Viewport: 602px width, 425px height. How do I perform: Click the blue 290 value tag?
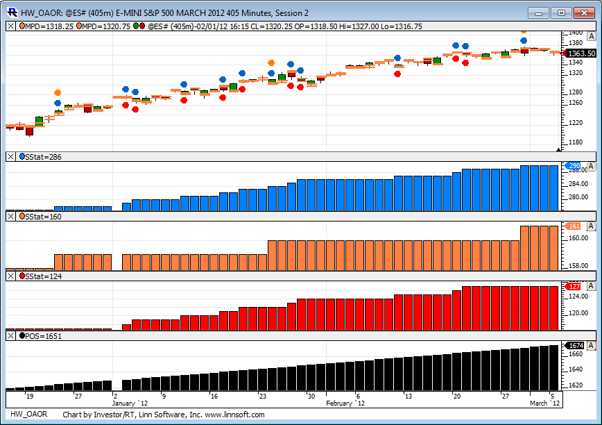pyautogui.click(x=574, y=166)
